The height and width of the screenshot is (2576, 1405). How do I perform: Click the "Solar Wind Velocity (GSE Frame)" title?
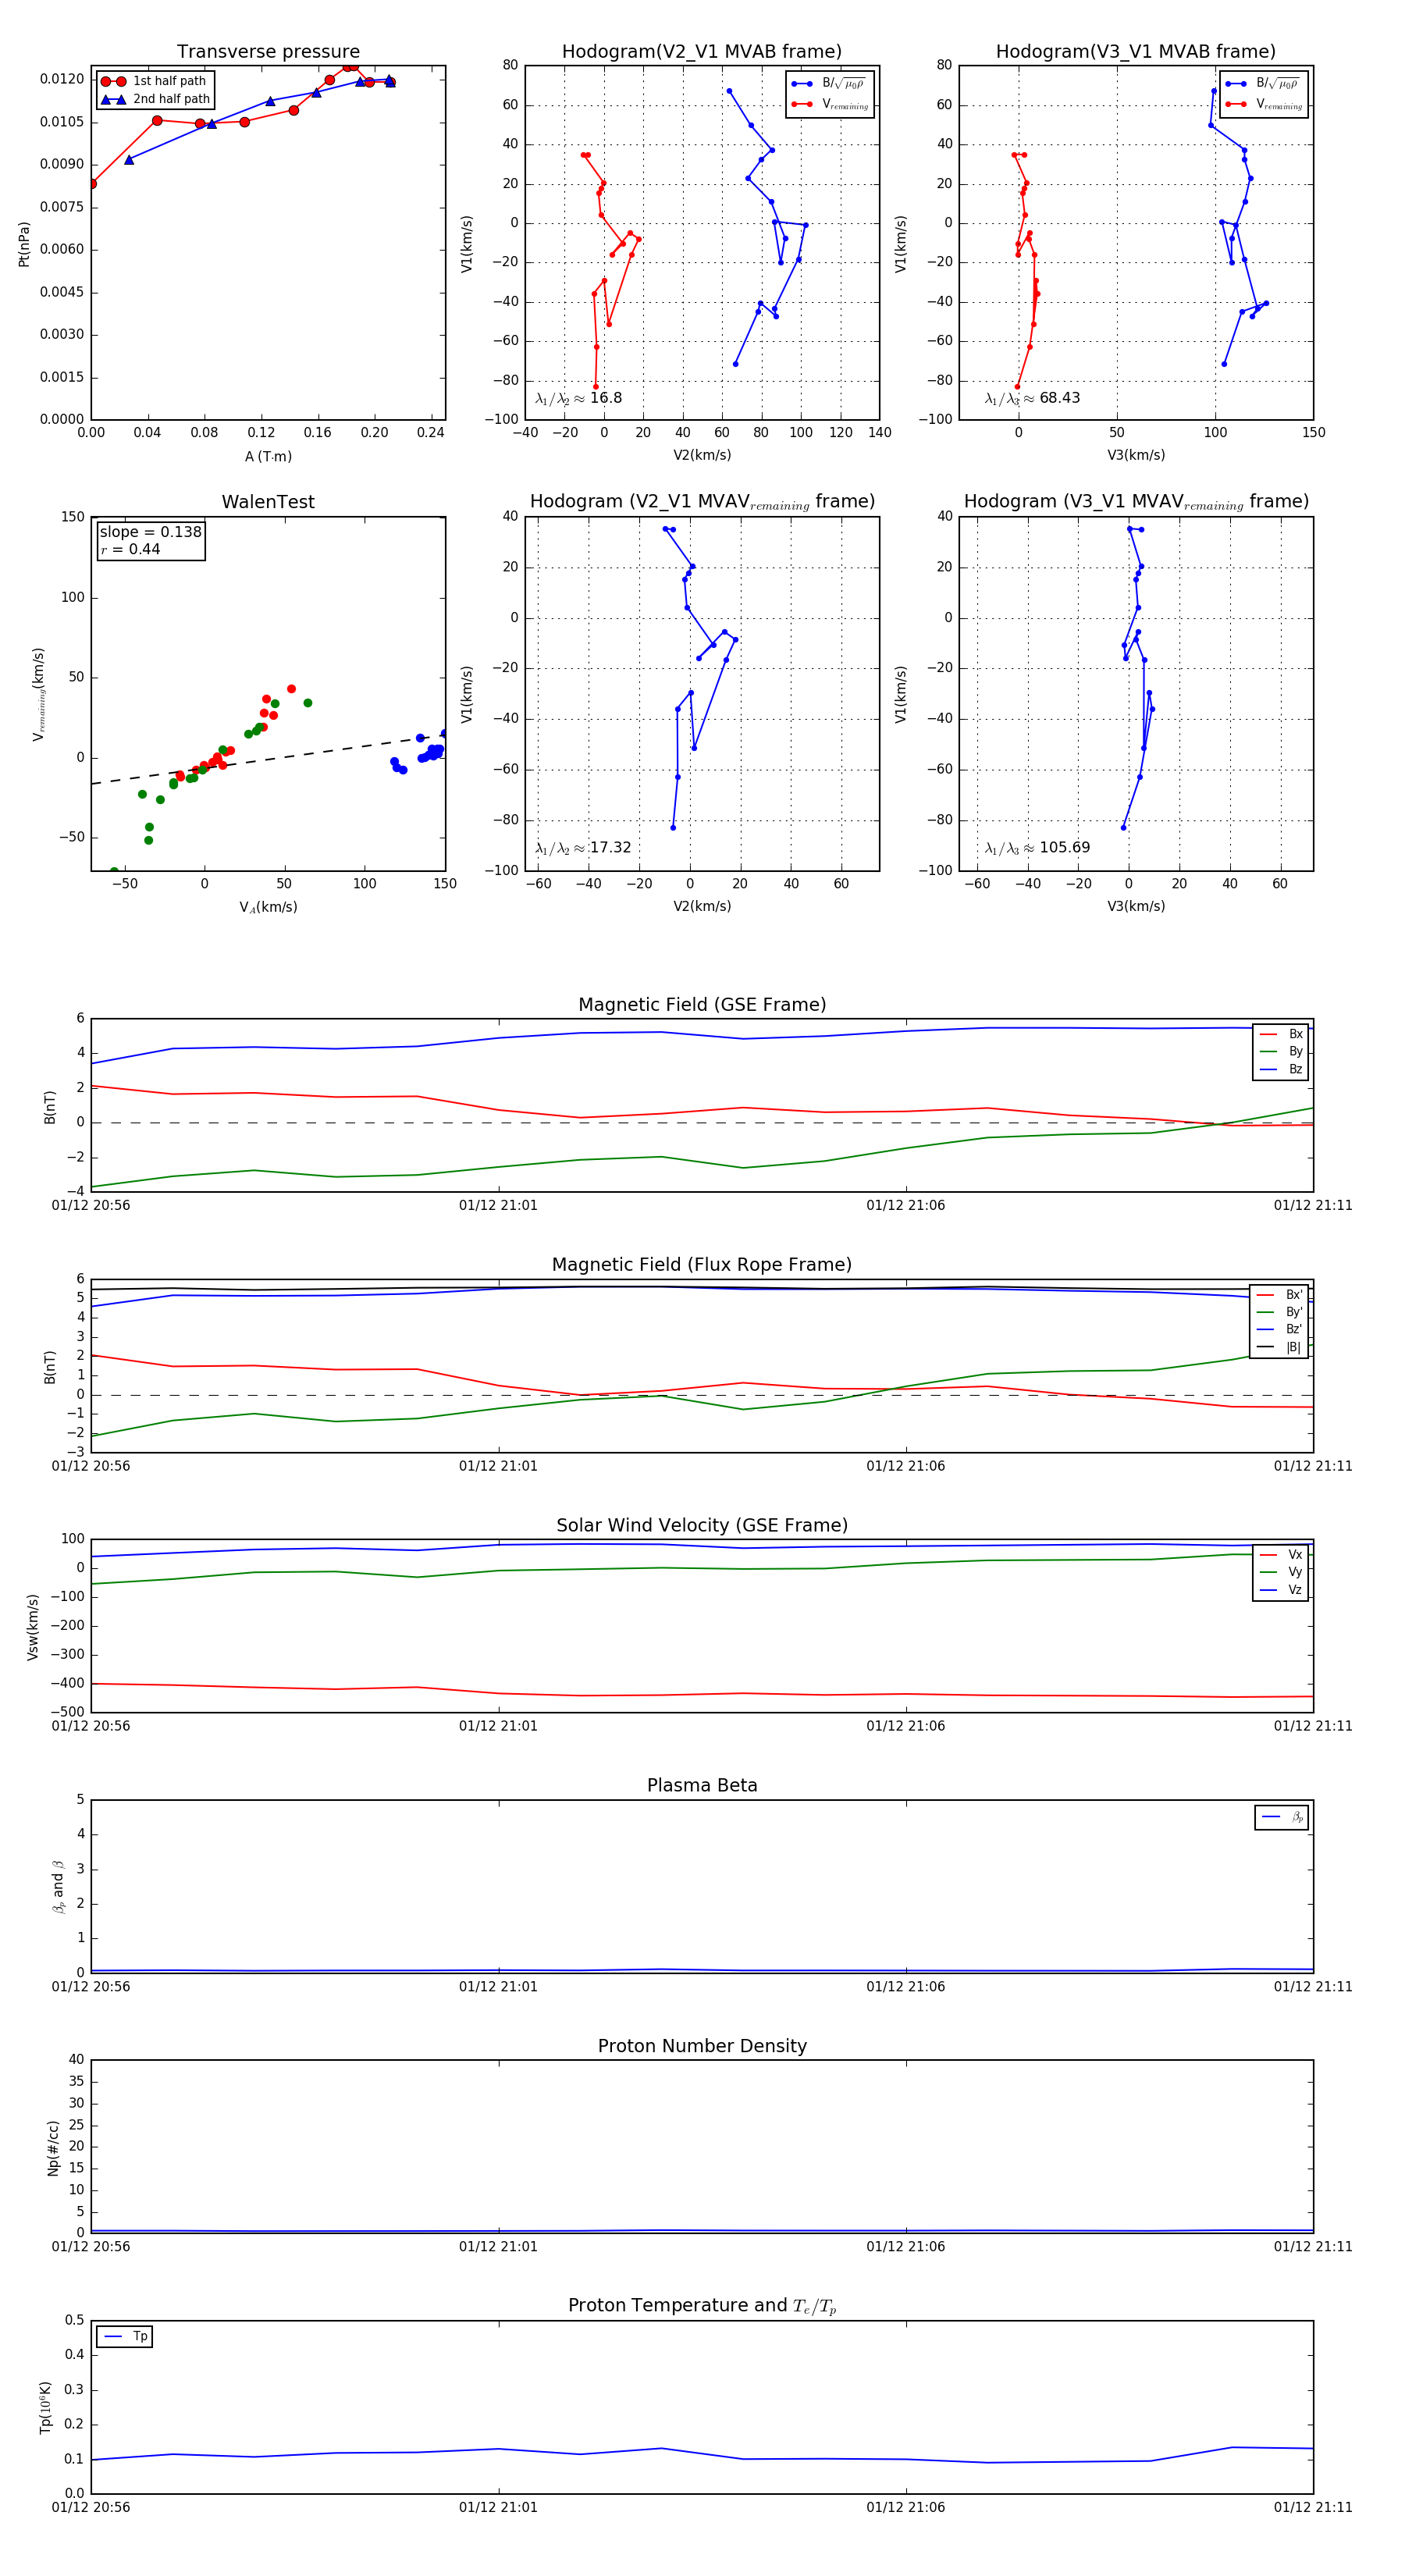(x=702, y=1526)
